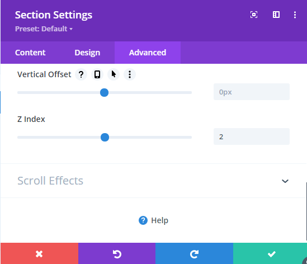Click the Vertical Offset slider handle

point(104,92)
